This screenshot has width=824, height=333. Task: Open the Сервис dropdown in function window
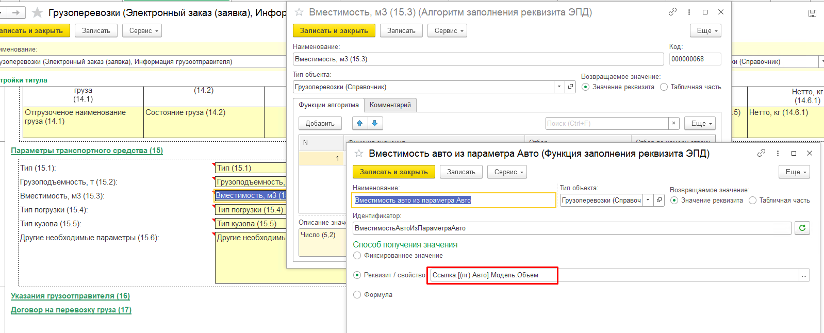507,172
